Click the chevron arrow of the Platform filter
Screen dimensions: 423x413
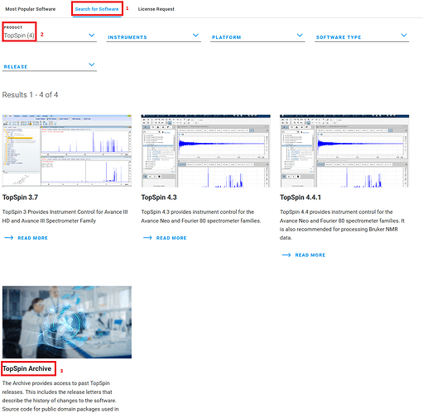pyautogui.click(x=300, y=36)
